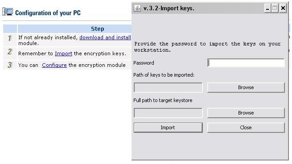Click the Full path to target keystore field
Screen dimensions: 292x164
(x=168, y=113)
